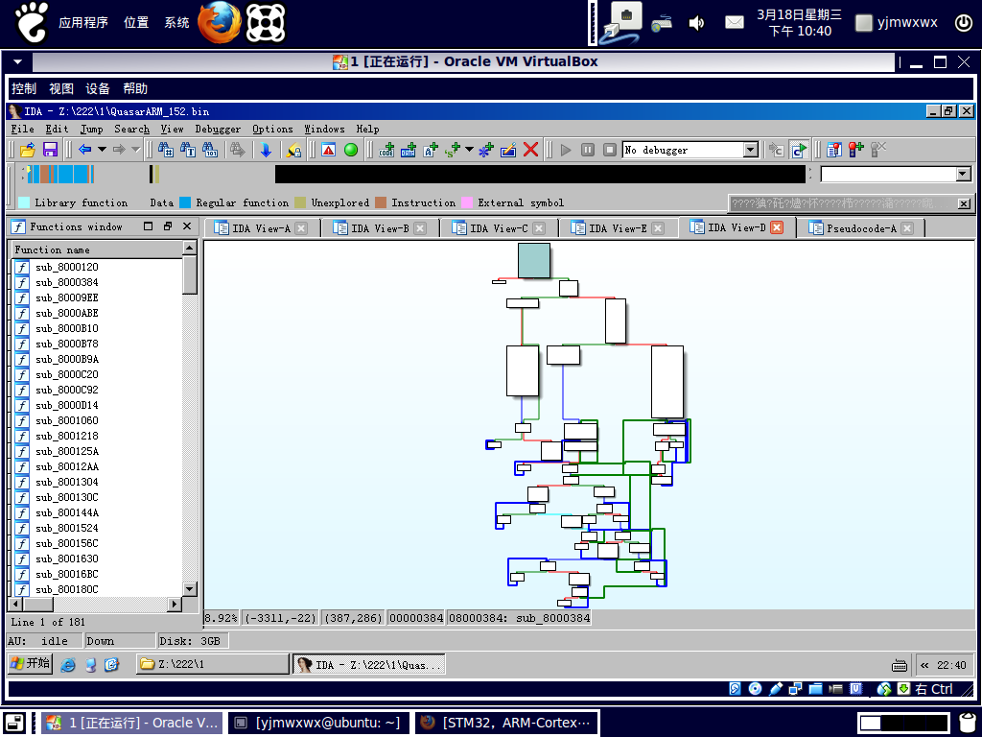The width and height of the screenshot is (982, 737).
Task: Open the Windows menu
Action: click(x=324, y=130)
